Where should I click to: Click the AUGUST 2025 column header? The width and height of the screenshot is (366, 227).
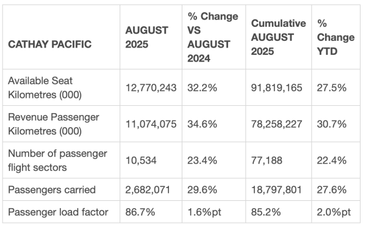146,37
